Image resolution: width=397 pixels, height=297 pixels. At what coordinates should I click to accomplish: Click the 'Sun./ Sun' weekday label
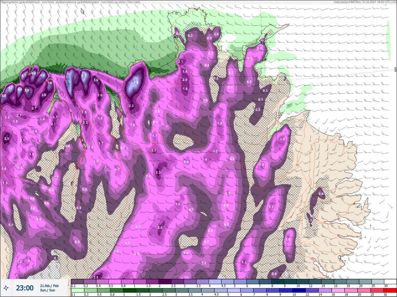coord(47,290)
